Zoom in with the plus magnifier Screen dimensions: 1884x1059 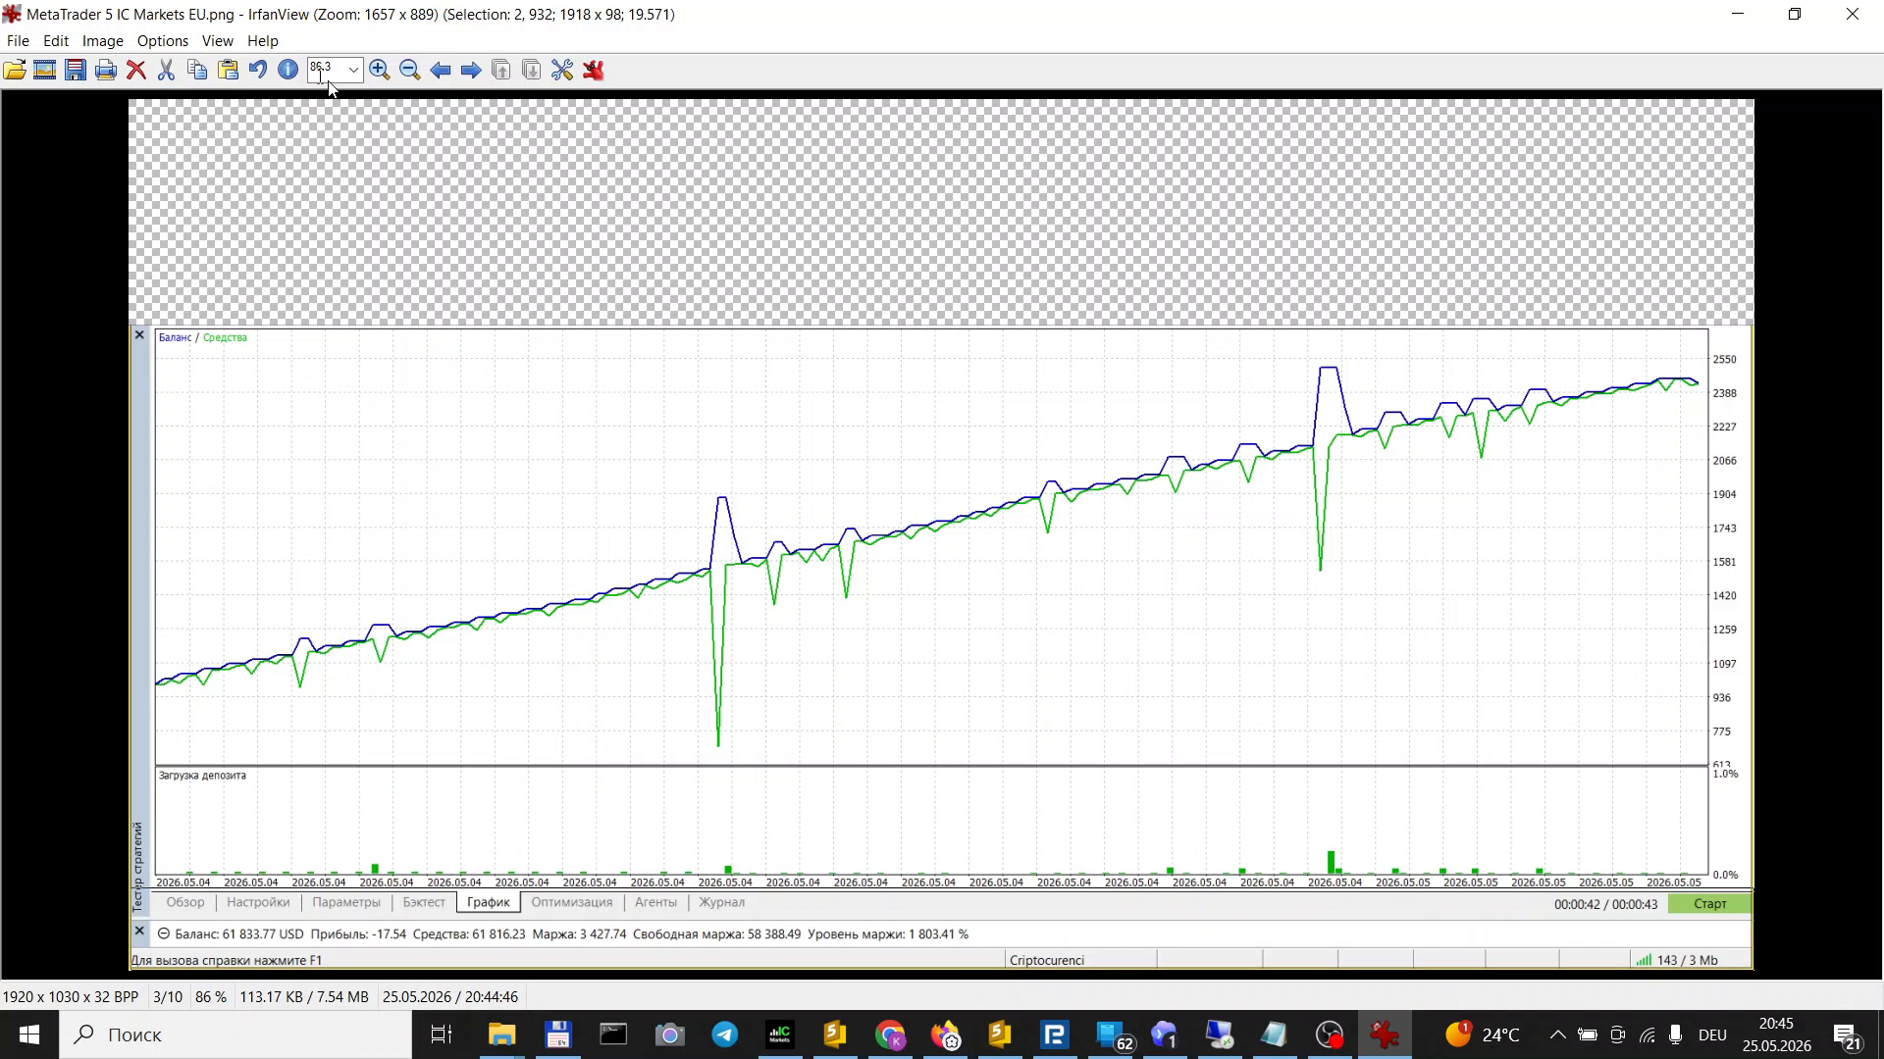pyautogui.click(x=380, y=70)
